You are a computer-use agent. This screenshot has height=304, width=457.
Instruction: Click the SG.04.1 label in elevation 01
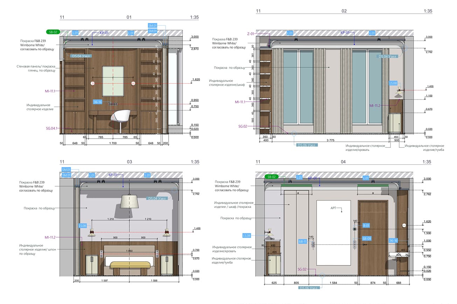pos(51,129)
